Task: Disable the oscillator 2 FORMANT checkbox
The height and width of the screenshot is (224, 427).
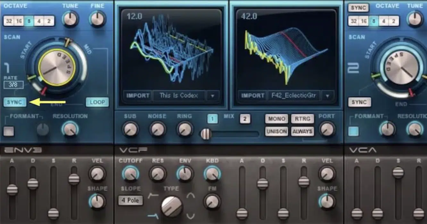Action: pyautogui.click(x=354, y=131)
